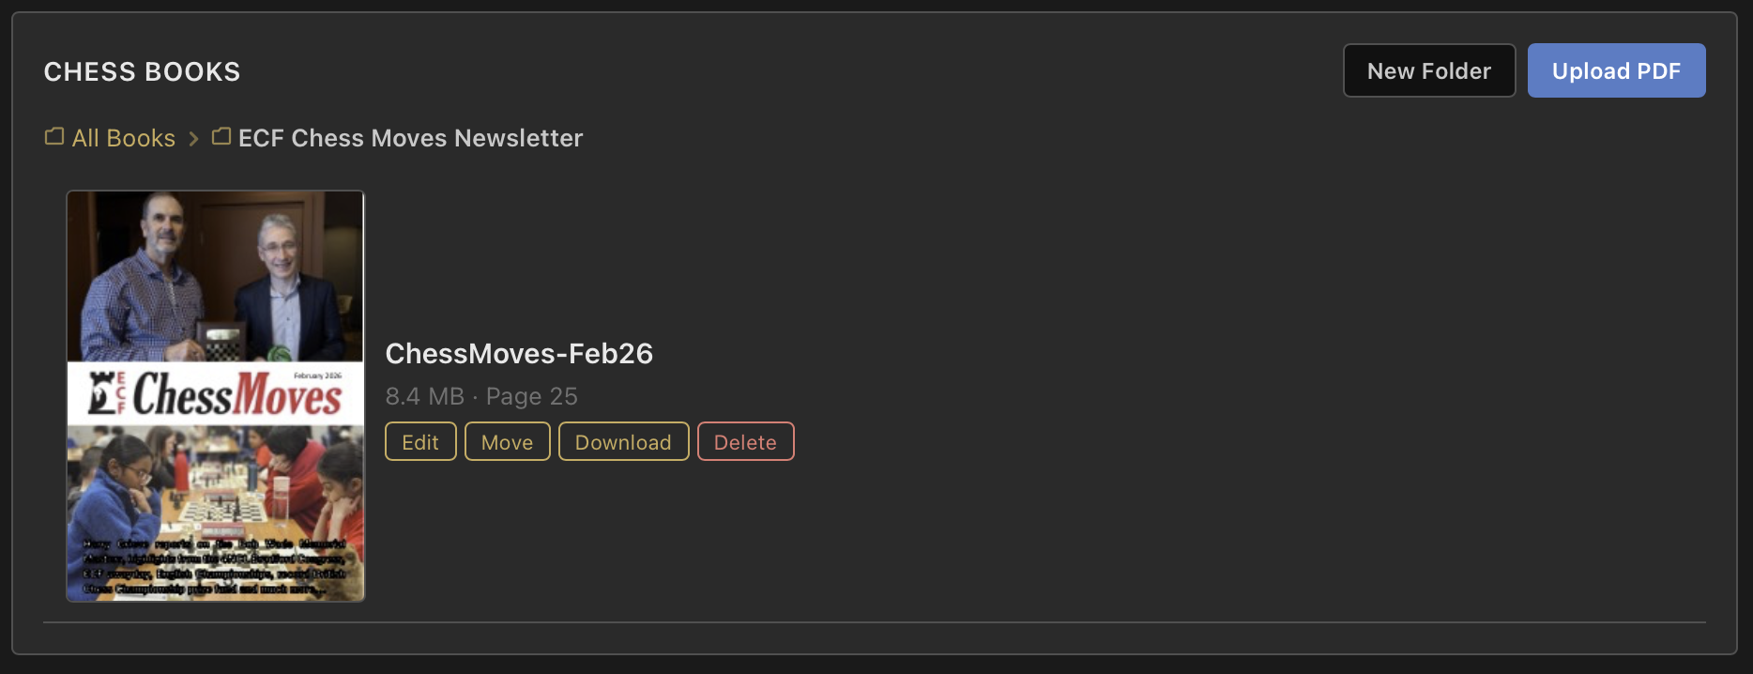Download the ChessMoves-Feb26 PDF
1753x674 pixels.
pyautogui.click(x=623, y=442)
